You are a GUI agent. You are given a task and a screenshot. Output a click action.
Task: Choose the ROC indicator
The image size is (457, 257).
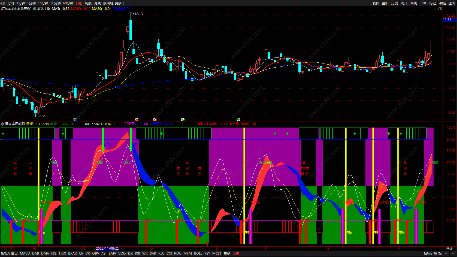click(178, 253)
